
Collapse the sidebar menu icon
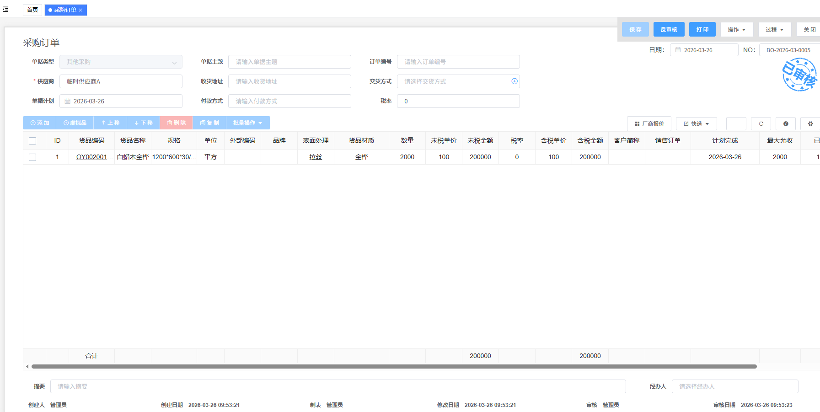[x=5, y=9]
